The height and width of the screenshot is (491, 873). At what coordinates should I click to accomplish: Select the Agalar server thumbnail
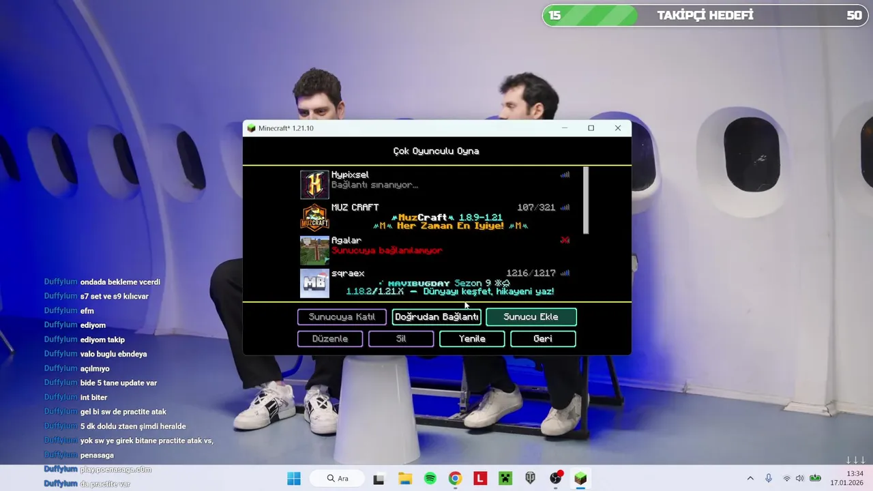pyautogui.click(x=314, y=250)
